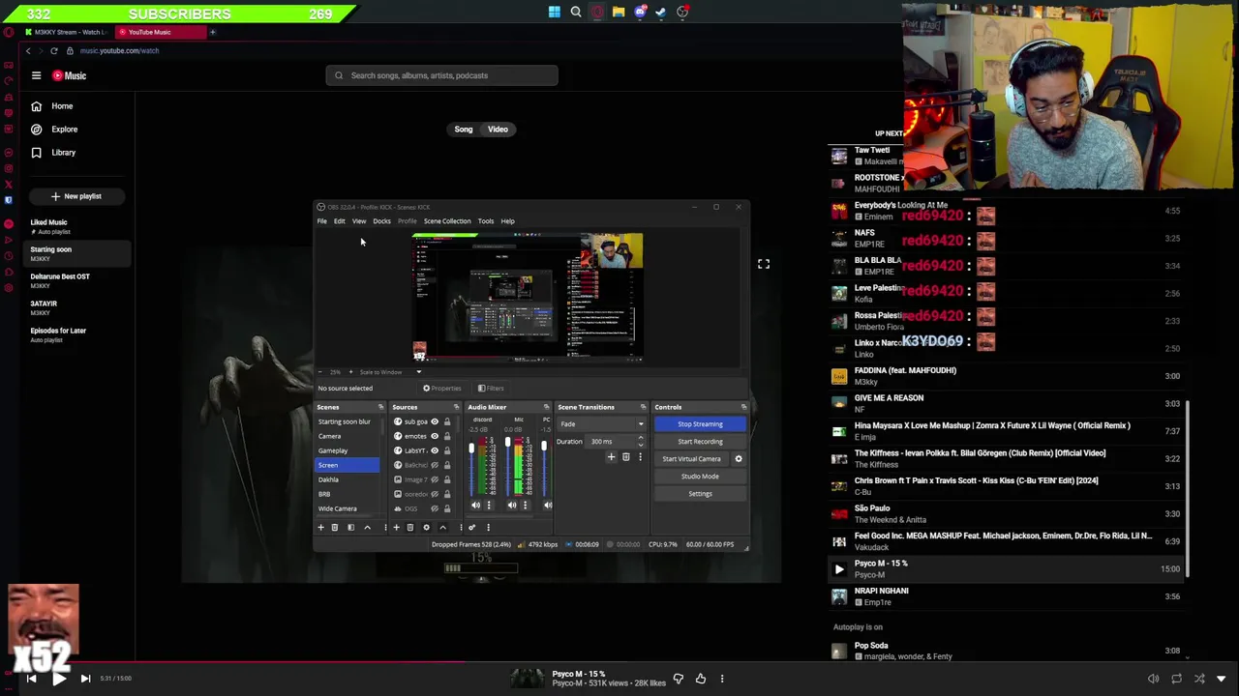Expand the player page arrow in player bar
This screenshot has width=1239, height=696.
[1221, 679]
